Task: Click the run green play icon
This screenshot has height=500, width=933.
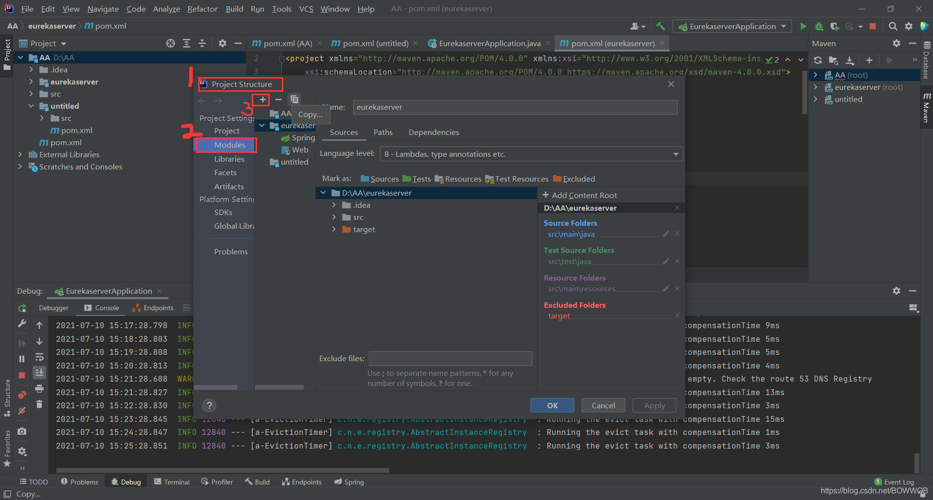Action: (803, 26)
